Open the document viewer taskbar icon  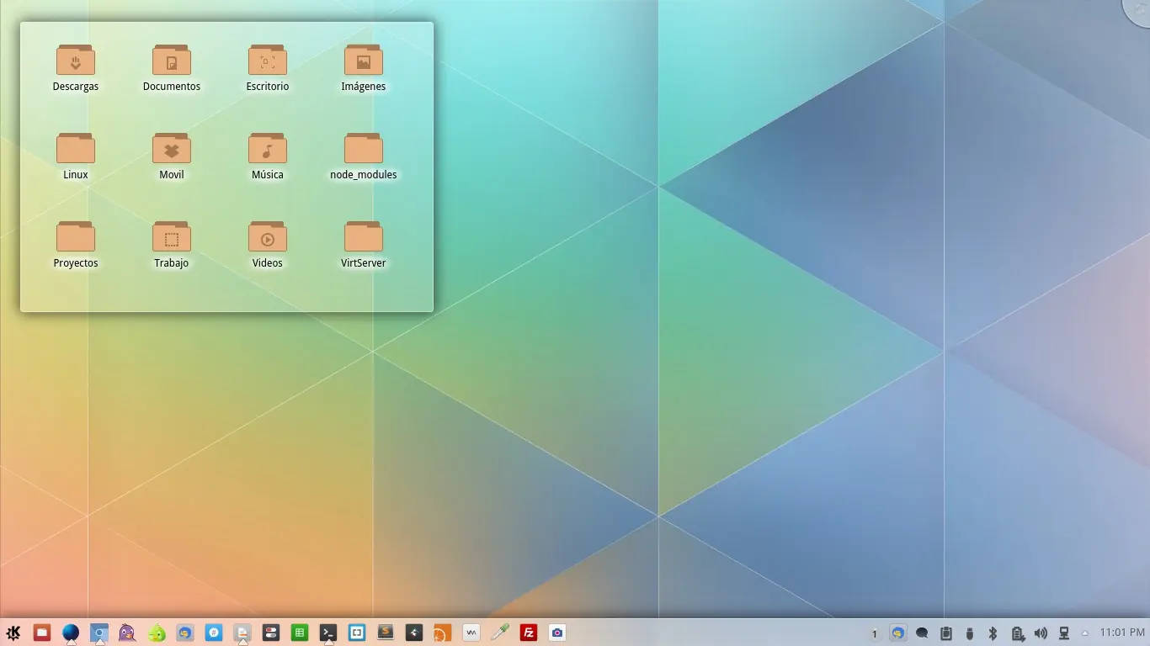pos(242,633)
